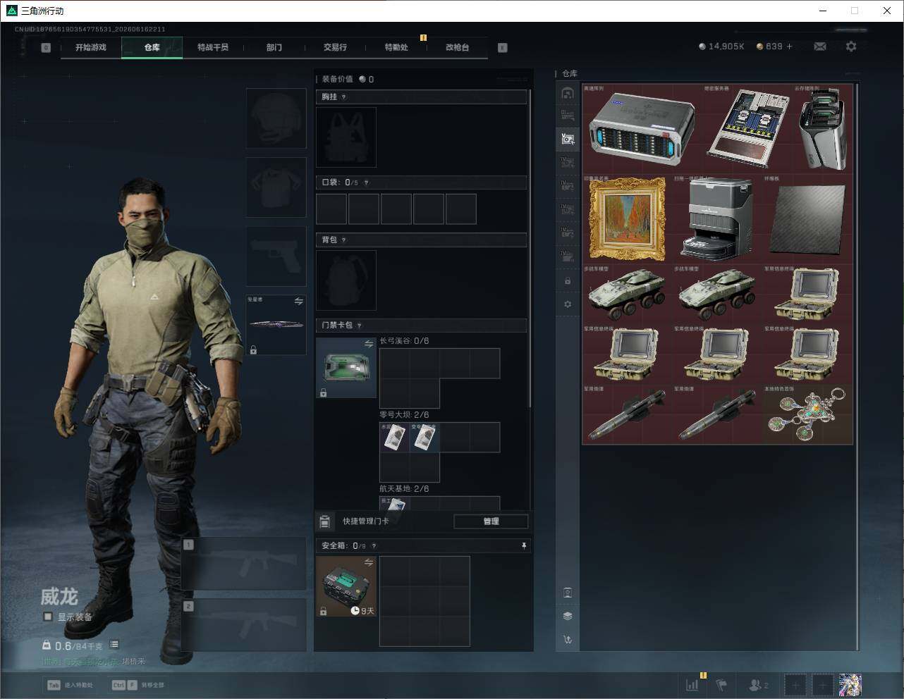This screenshot has width=904, height=699.
Task: Click the melee knife slot item
Action: click(276, 325)
